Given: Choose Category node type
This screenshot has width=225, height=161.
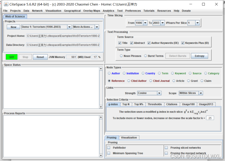Looking at the screenshot, I should (206, 73).
